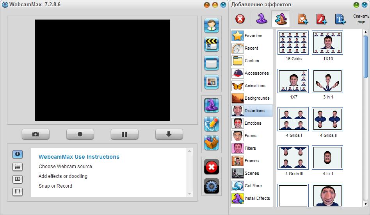Open the picture-in-picture source icon
This screenshot has width=370, height=215.
click(211, 82)
